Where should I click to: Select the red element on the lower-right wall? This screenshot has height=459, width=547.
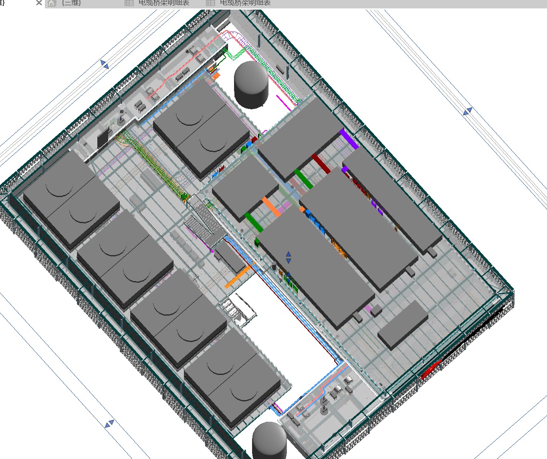pos(431,369)
